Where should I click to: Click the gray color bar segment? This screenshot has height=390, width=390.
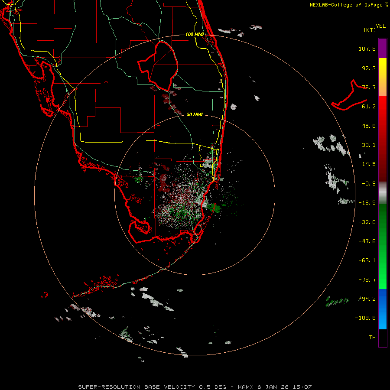pyautogui.click(x=383, y=193)
